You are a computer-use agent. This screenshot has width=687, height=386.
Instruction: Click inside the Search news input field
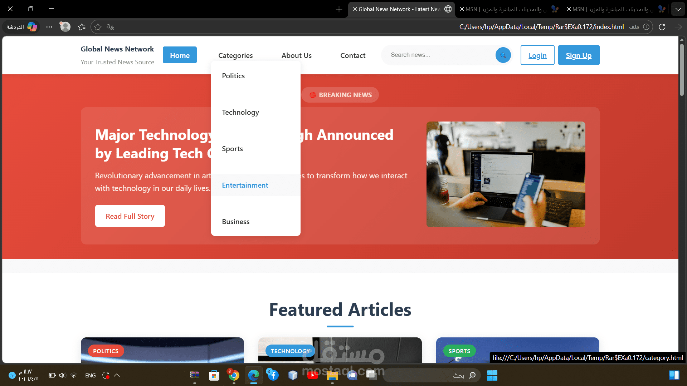coord(437,55)
